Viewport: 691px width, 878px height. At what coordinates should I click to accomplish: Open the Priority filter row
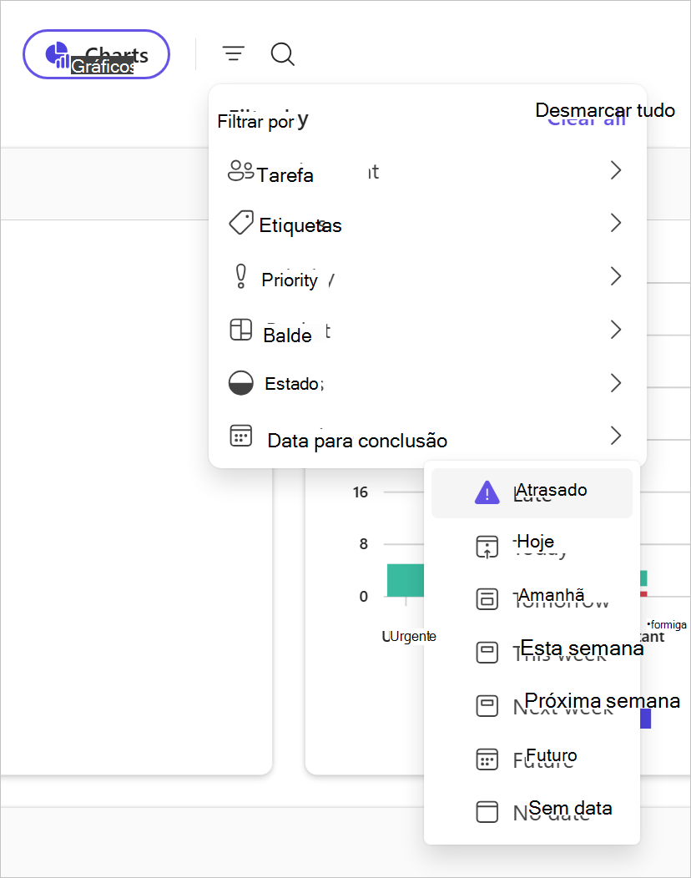(426, 276)
